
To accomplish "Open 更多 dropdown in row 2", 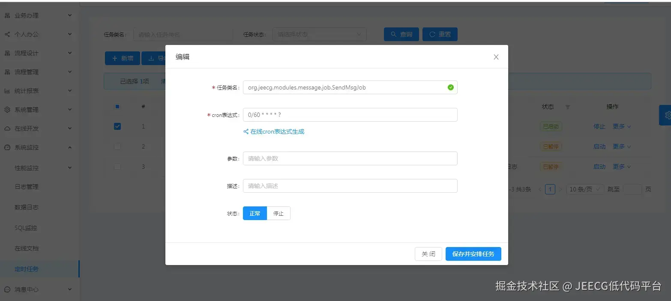I will pos(622,146).
